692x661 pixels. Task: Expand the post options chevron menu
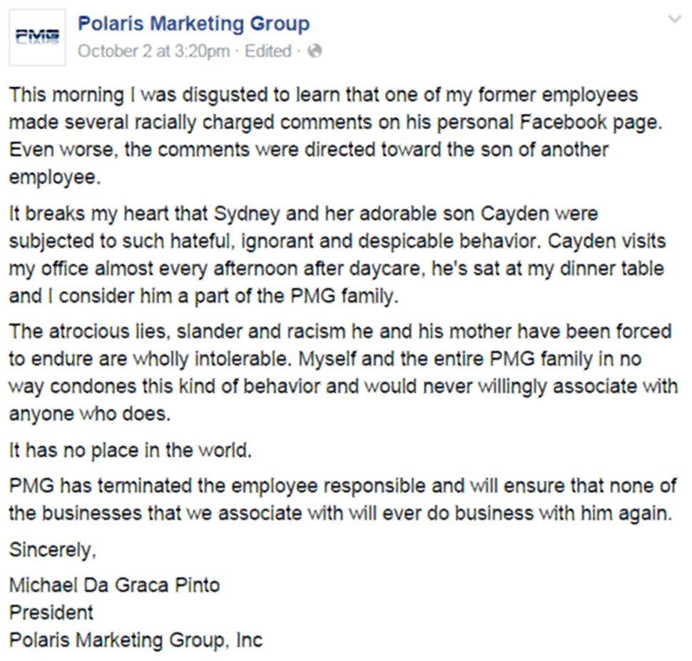[x=675, y=19]
